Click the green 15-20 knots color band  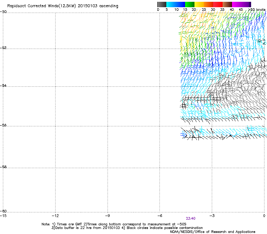[x=190, y=4]
